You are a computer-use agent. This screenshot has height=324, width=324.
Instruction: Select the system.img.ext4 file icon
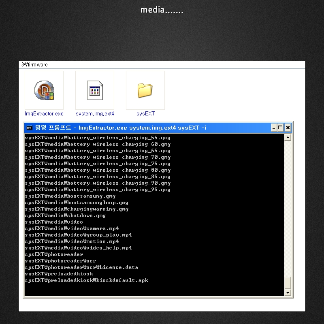tap(95, 90)
